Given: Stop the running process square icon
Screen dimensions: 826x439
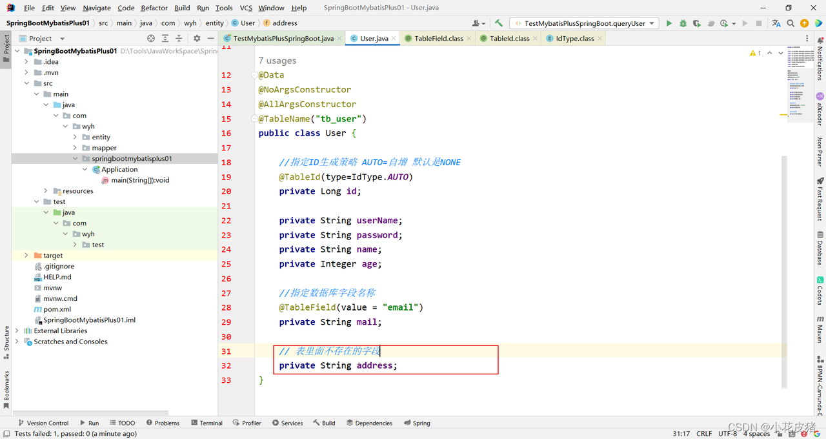Looking at the screenshot, I should 758,23.
